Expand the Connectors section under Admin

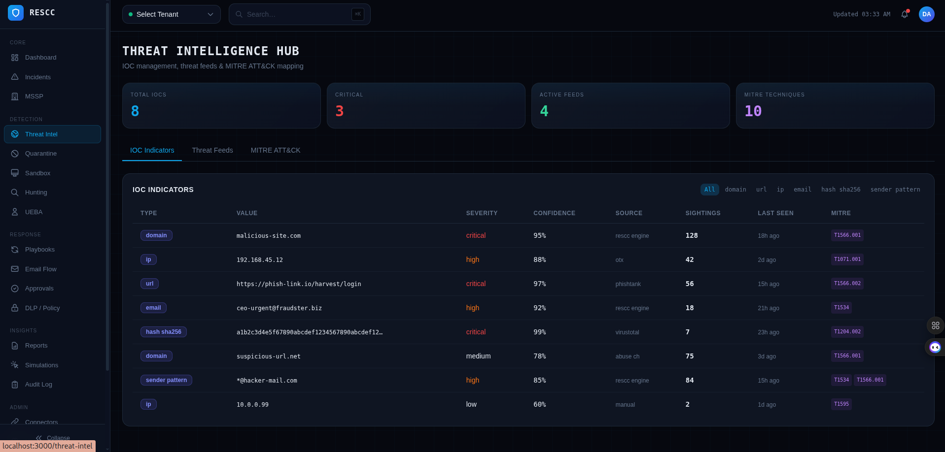click(x=41, y=422)
